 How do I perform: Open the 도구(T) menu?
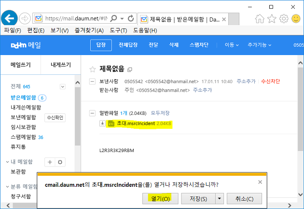point(118,30)
